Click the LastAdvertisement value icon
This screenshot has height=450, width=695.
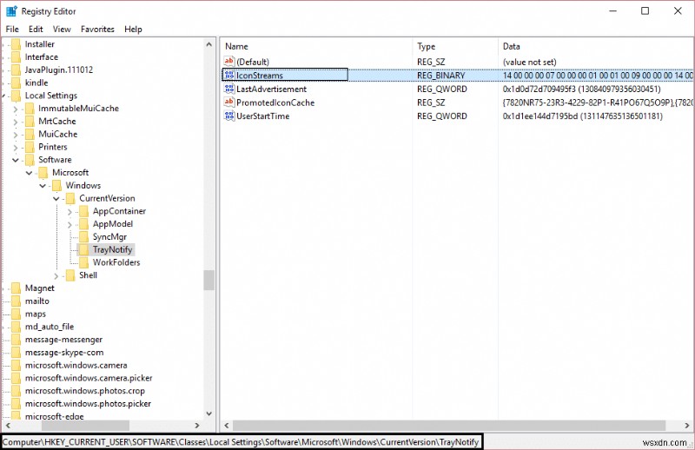click(x=229, y=89)
